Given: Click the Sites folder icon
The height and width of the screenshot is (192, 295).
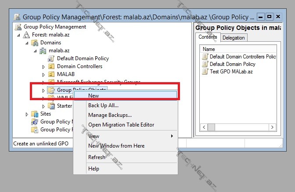Looking at the screenshot, I should (x=35, y=114).
